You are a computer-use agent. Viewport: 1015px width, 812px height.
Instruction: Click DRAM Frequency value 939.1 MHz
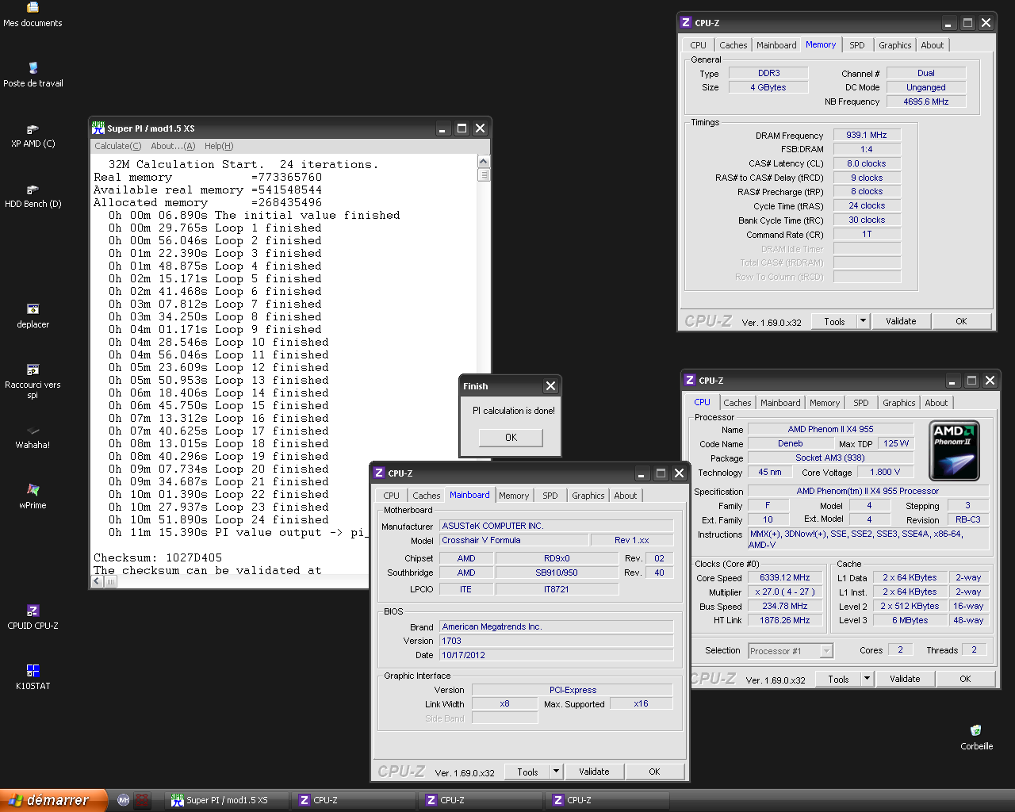866,135
